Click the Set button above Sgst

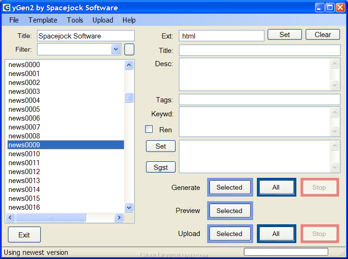pyautogui.click(x=161, y=146)
